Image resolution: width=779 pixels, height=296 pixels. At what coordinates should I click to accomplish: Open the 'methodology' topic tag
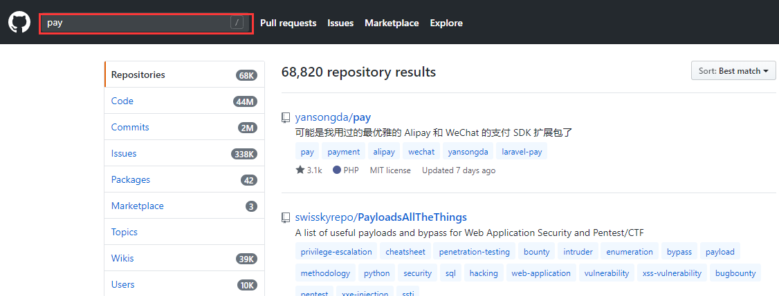click(x=325, y=273)
